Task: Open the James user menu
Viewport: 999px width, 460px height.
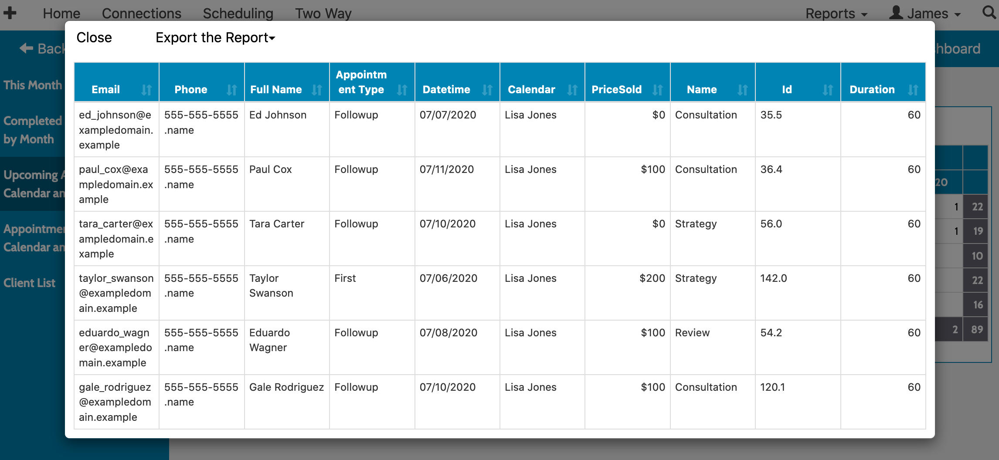Action: coord(925,14)
